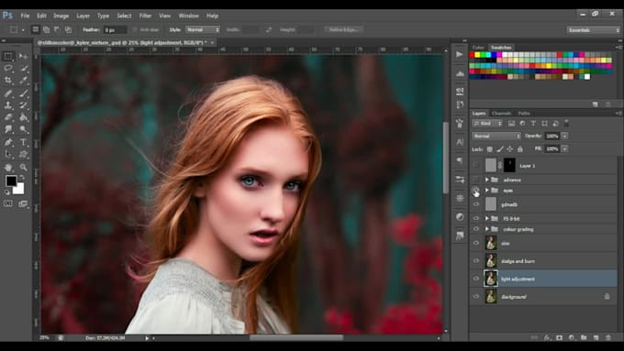
Task: Click Intersect with Selection mode icon
Action: [68, 29]
